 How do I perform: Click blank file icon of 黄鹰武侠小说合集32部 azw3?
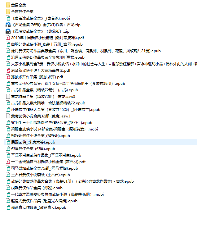[8, 116]
